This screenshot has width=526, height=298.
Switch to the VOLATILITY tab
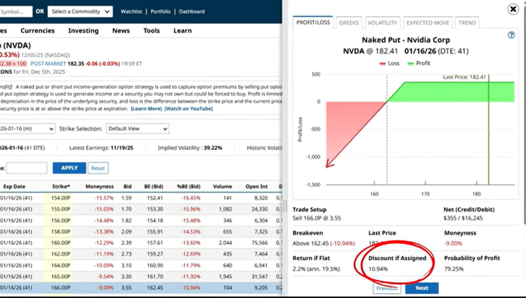pos(382,22)
